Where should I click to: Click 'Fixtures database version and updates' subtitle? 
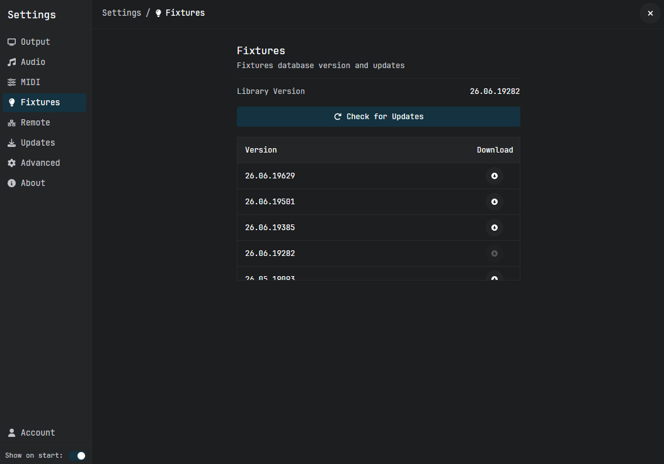point(321,66)
